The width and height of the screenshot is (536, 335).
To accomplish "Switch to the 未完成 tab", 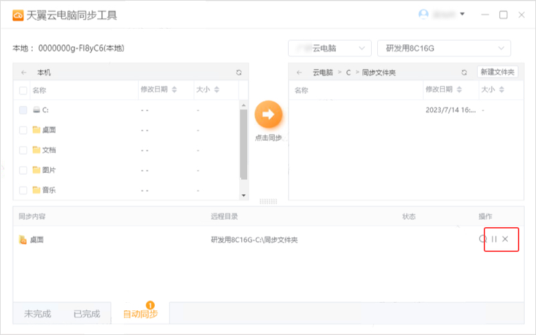I will point(38,314).
